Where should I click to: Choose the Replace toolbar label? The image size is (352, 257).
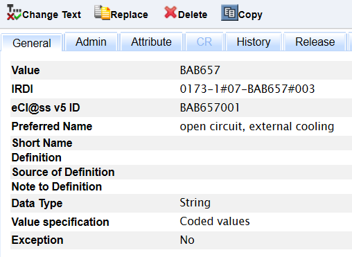(x=130, y=15)
